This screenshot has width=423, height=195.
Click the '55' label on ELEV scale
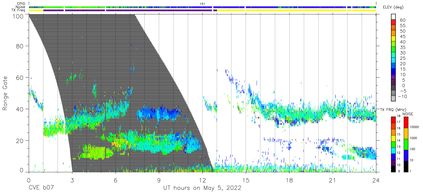[403, 26]
